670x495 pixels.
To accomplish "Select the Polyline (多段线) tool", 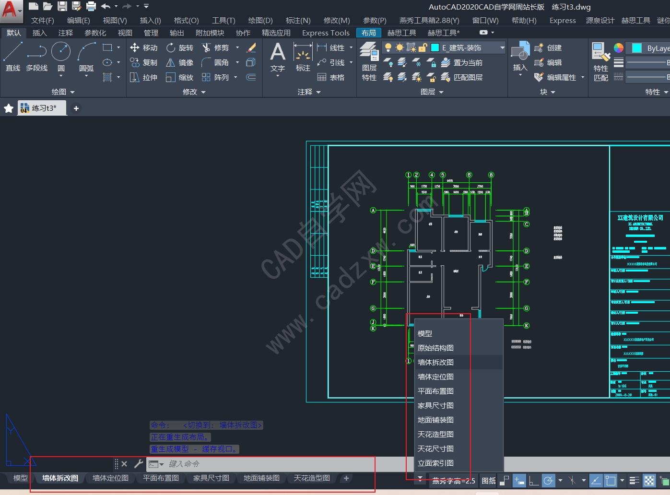I will click(37, 57).
